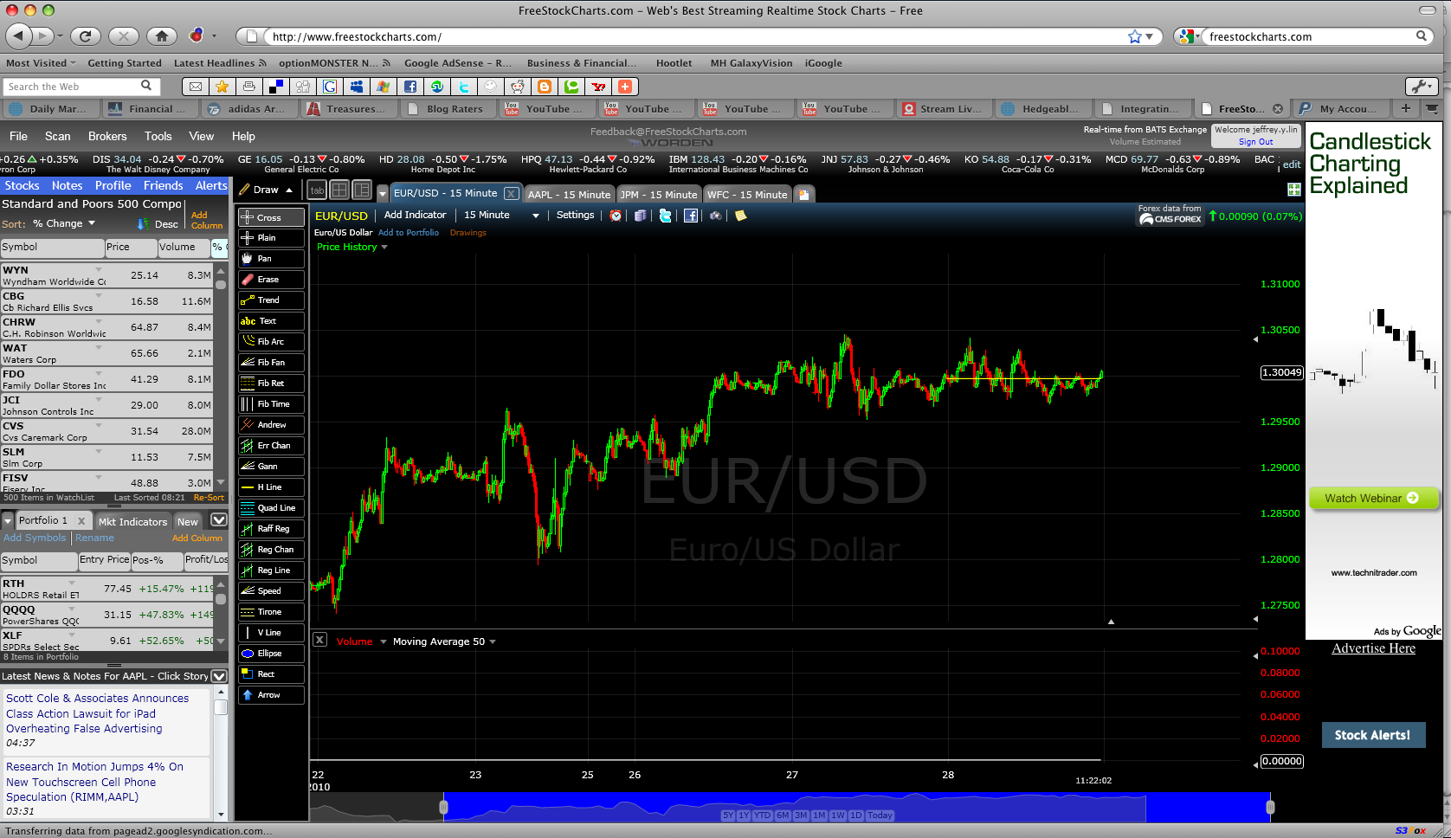The height and width of the screenshot is (838, 1451).
Task: Toggle sort direction Desc
Action: [x=158, y=224]
